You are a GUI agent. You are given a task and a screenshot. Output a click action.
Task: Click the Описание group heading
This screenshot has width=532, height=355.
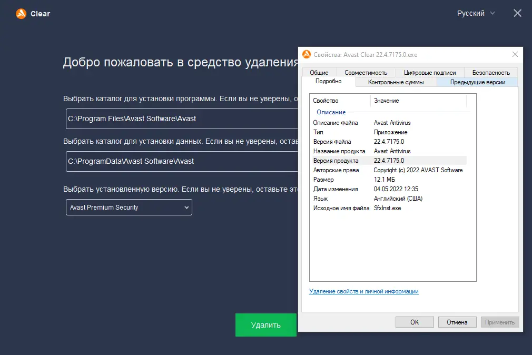[331, 112]
